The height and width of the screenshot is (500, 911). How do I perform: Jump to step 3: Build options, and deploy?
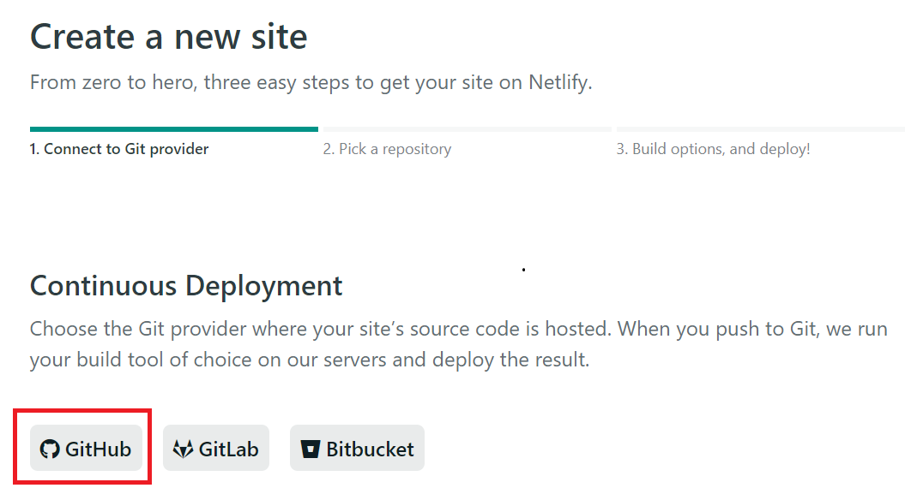[x=712, y=148]
